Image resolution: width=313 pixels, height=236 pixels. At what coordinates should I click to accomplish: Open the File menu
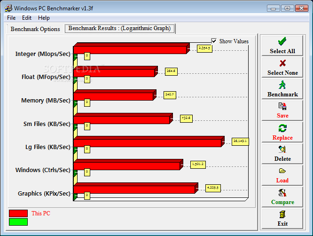click(x=11, y=18)
